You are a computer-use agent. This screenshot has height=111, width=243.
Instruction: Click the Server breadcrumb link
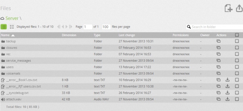(12, 18)
